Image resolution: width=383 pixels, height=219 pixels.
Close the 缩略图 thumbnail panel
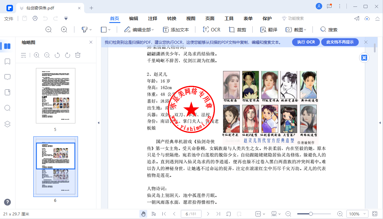click(91, 42)
